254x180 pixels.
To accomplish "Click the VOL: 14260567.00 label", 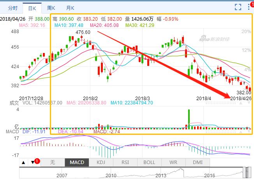I will tap(42, 103).
